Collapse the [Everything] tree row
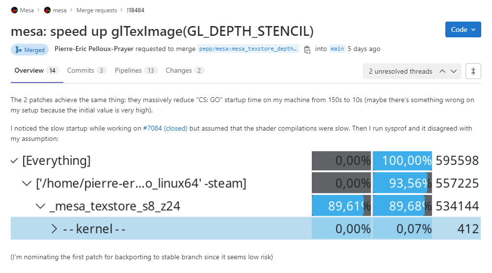 tap(14, 161)
